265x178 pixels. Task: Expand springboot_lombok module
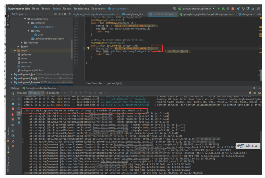point(11,82)
